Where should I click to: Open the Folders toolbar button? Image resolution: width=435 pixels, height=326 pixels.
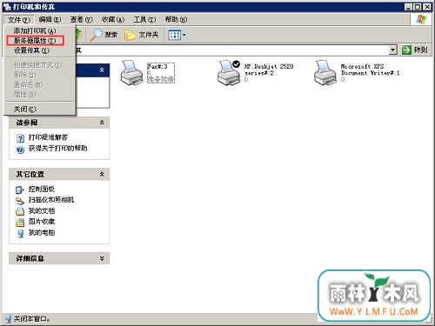[142, 35]
